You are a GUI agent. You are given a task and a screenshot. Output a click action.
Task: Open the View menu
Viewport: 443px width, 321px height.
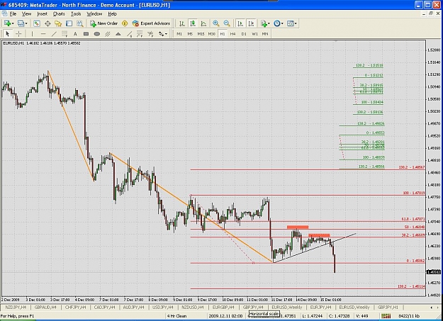(26, 13)
